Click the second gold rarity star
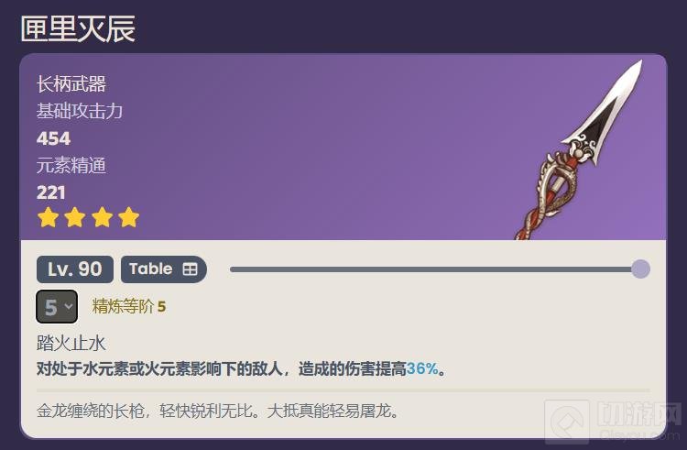 [x=75, y=217]
